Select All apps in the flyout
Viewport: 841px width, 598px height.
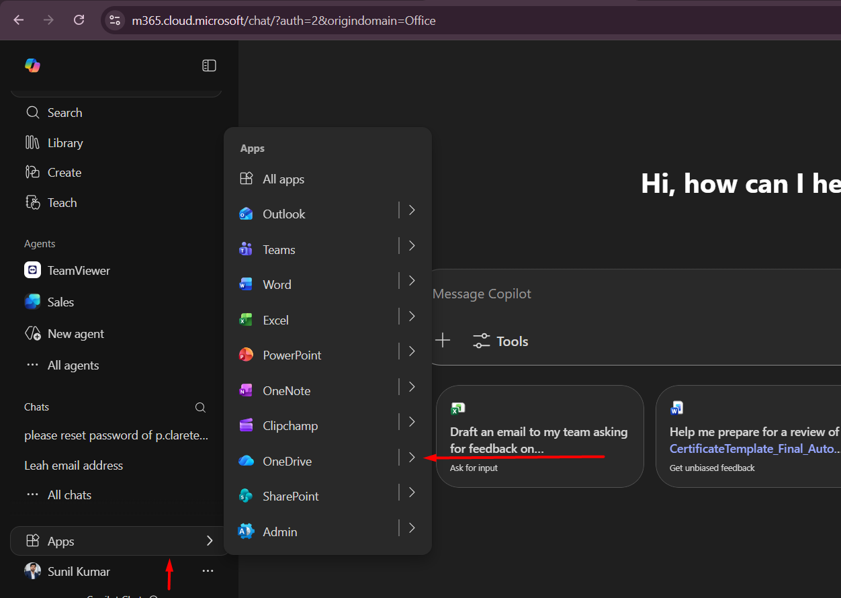[283, 179]
